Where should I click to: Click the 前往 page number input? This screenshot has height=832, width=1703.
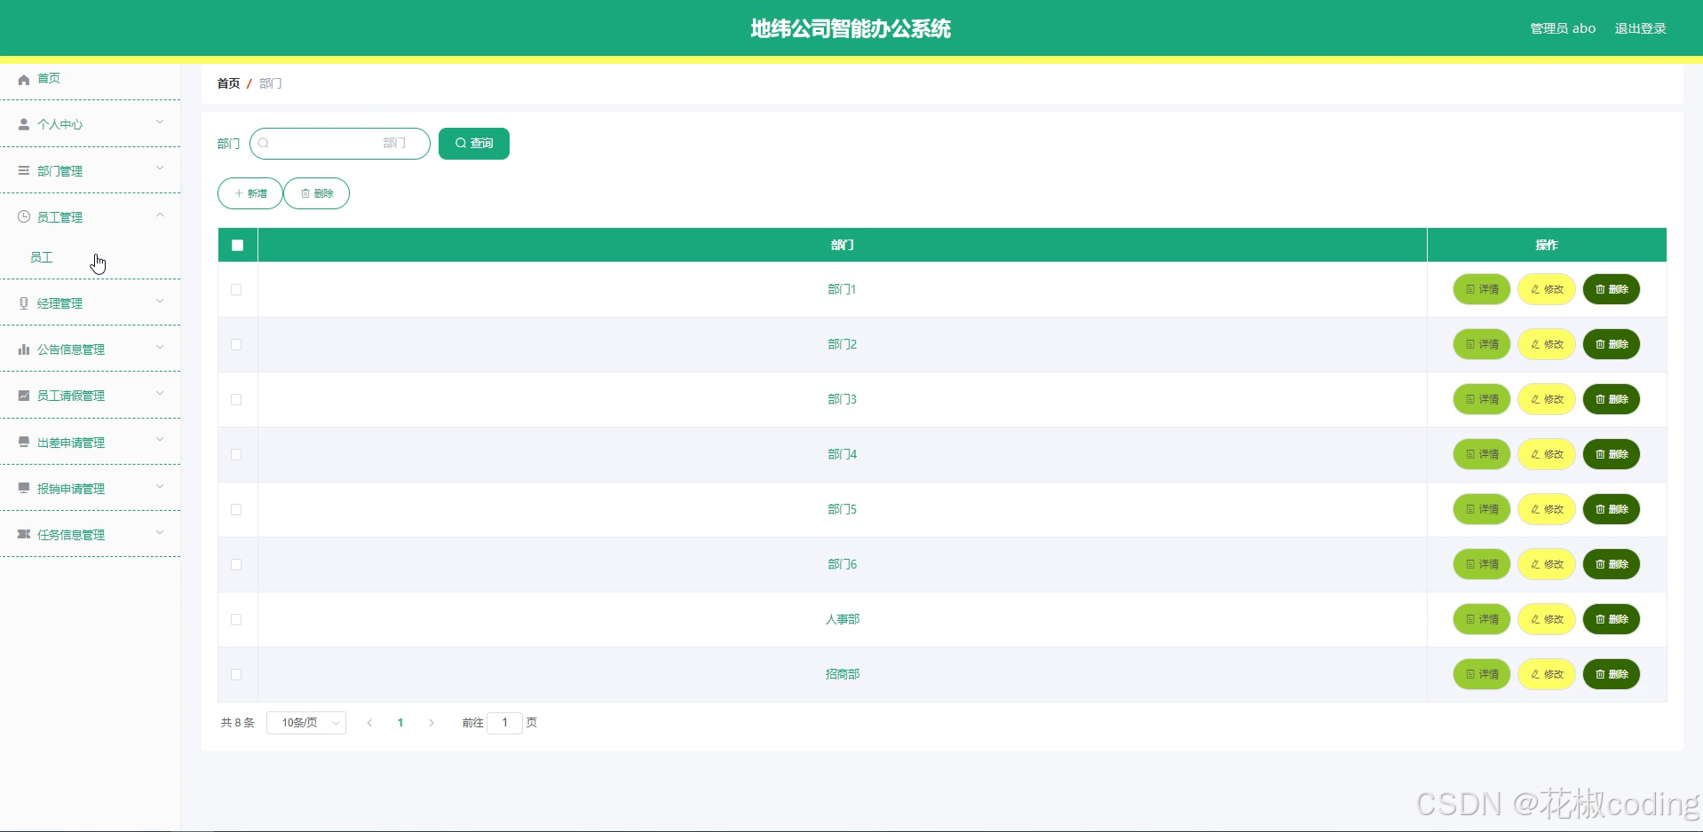pyautogui.click(x=504, y=723)
